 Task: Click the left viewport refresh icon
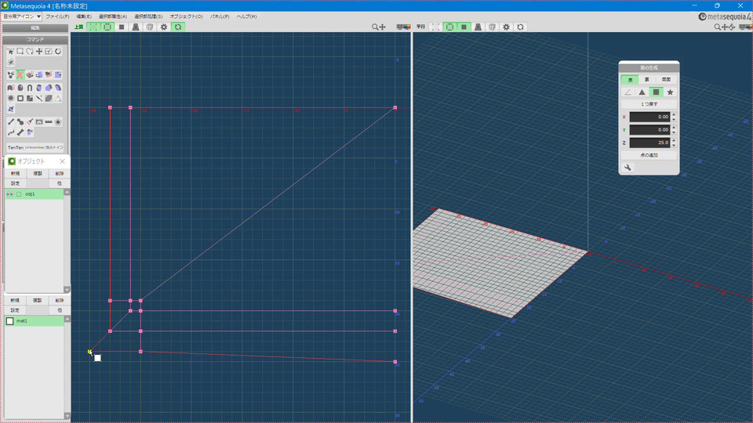click(x=178, y=27)
